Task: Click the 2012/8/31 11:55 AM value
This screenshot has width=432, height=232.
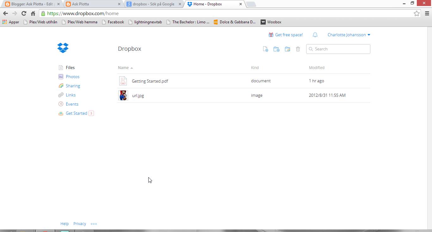Action: [327, 95]
